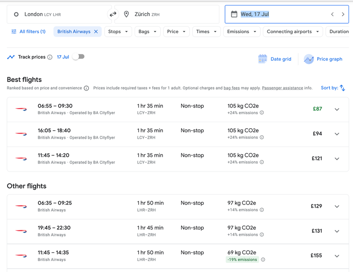Expand the £87 flight details
This screenshot has width=353, height=272.
tap(337, 110)
